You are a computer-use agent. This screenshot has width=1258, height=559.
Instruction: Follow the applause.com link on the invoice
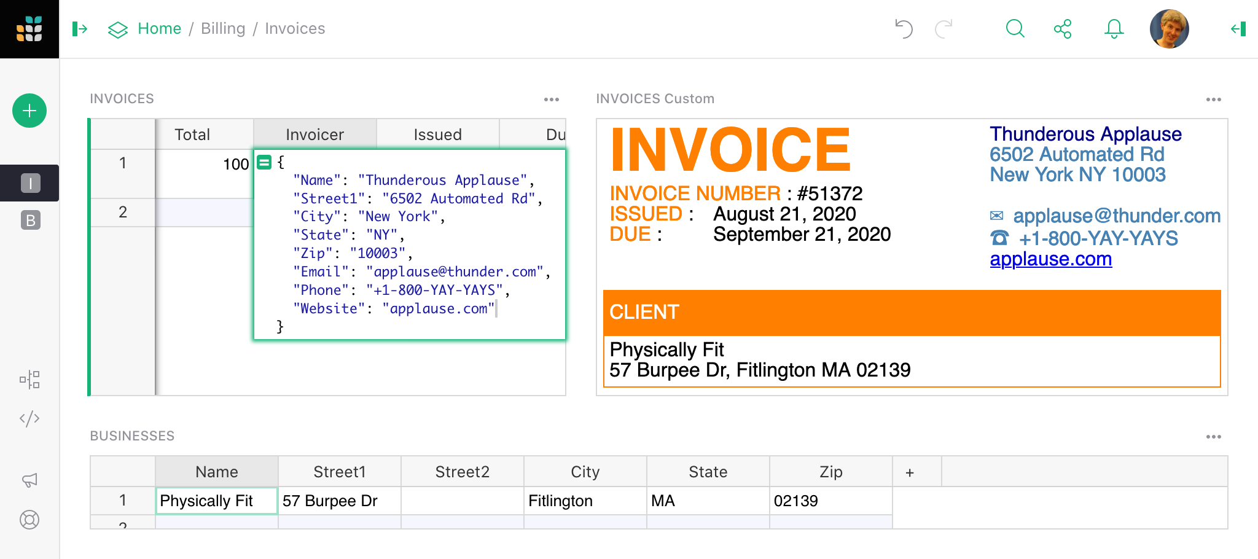point(1051,259)
